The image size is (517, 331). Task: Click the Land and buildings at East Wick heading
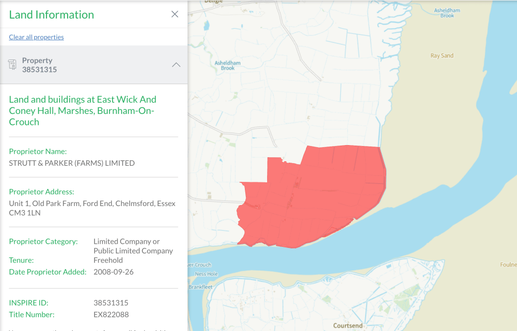(x=83, y=110)
